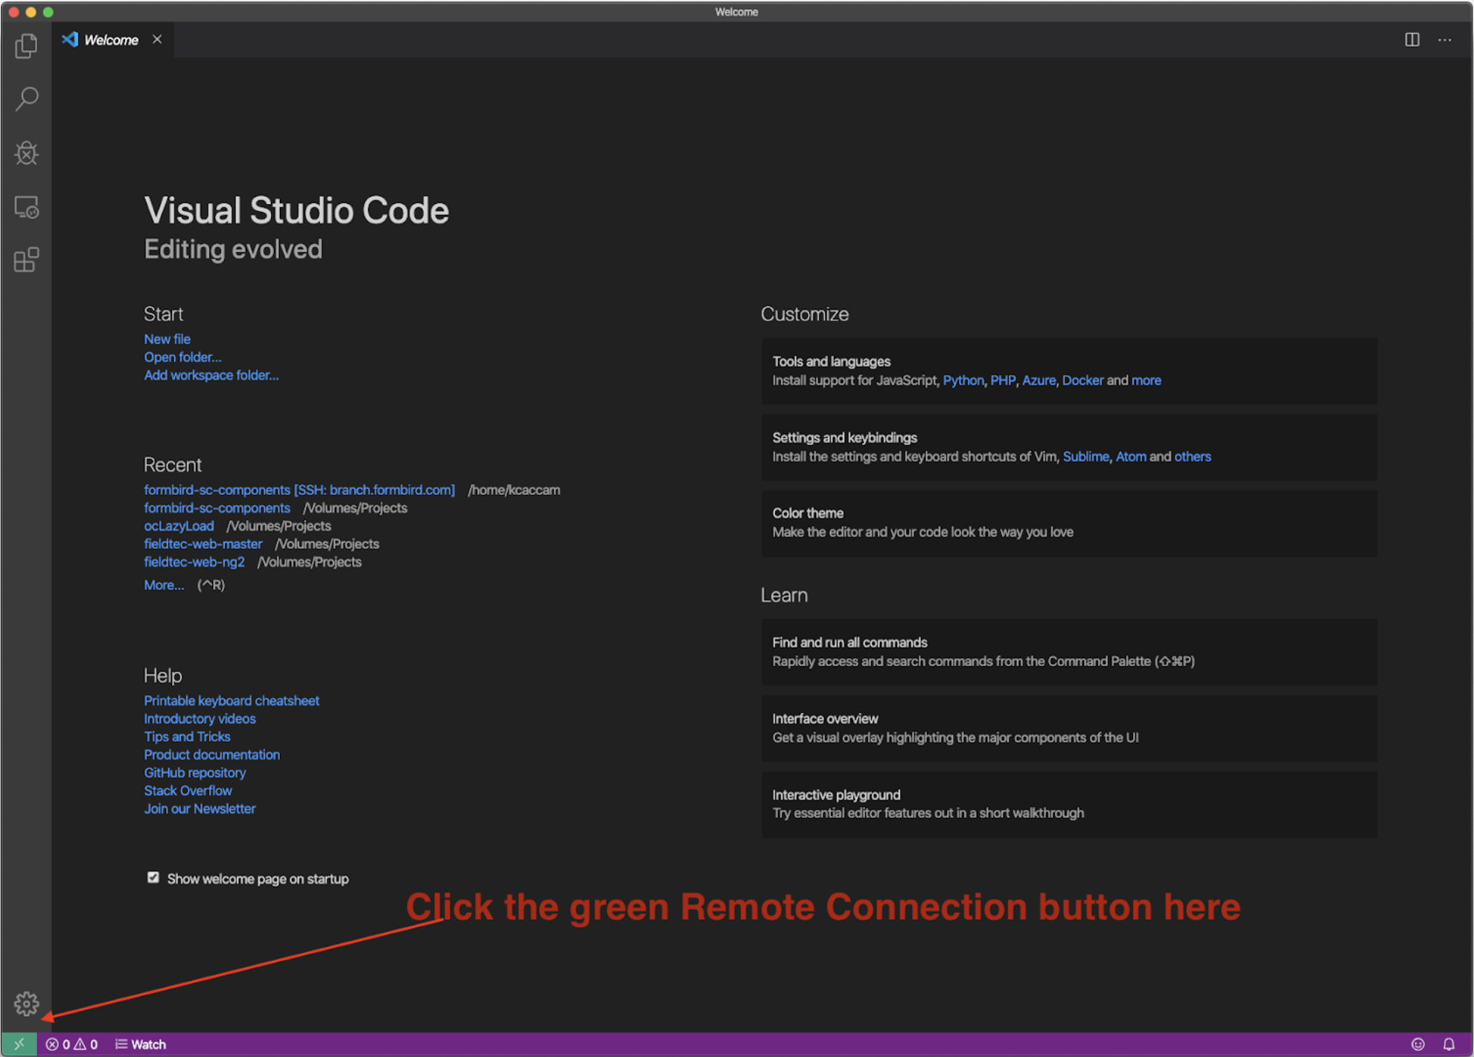Image resolution: width=1474 pixels, height=1057 pixels.
Task: Install Python support link
Action: pos(963,380)
